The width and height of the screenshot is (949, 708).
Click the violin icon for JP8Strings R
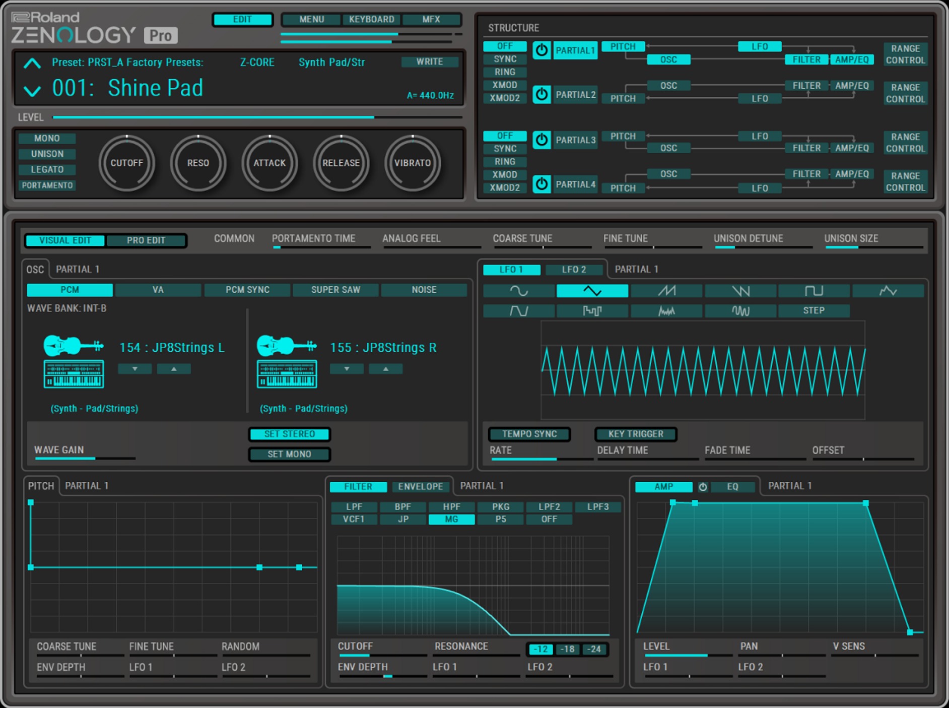(287, 346)
